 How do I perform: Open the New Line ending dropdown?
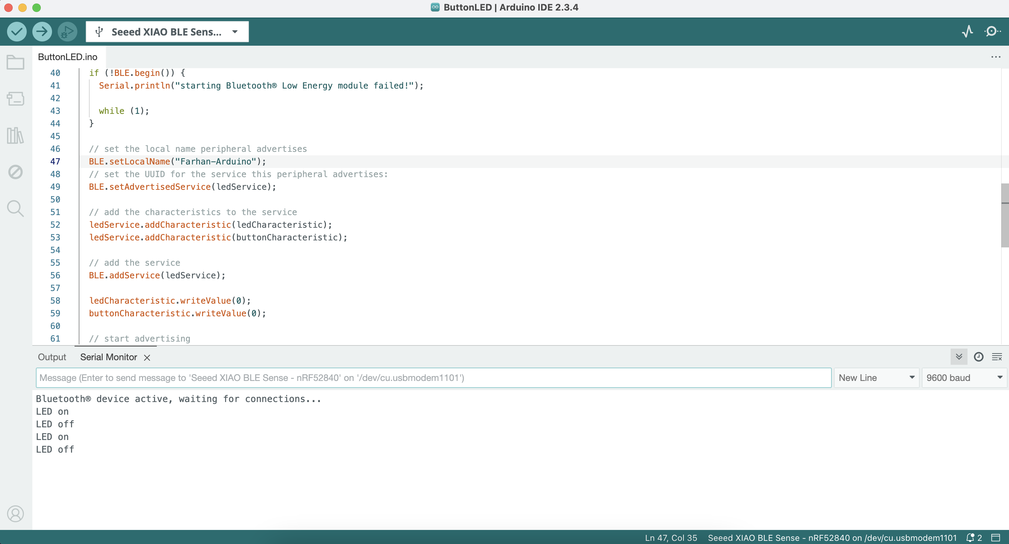pyautogui.click(x=876, y=377)
